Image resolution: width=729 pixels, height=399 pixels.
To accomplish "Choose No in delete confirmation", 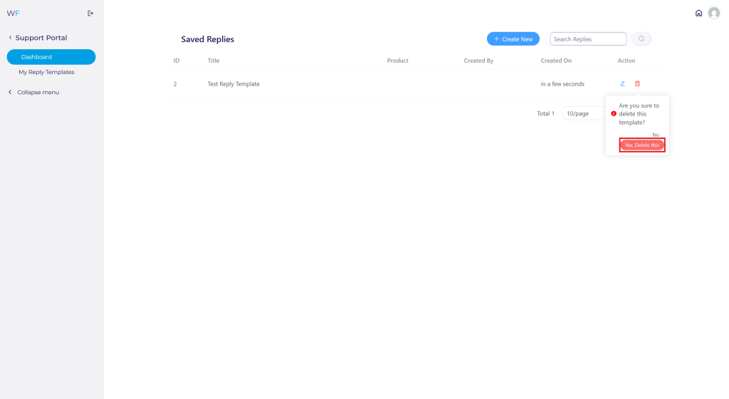I will [656, 135].
